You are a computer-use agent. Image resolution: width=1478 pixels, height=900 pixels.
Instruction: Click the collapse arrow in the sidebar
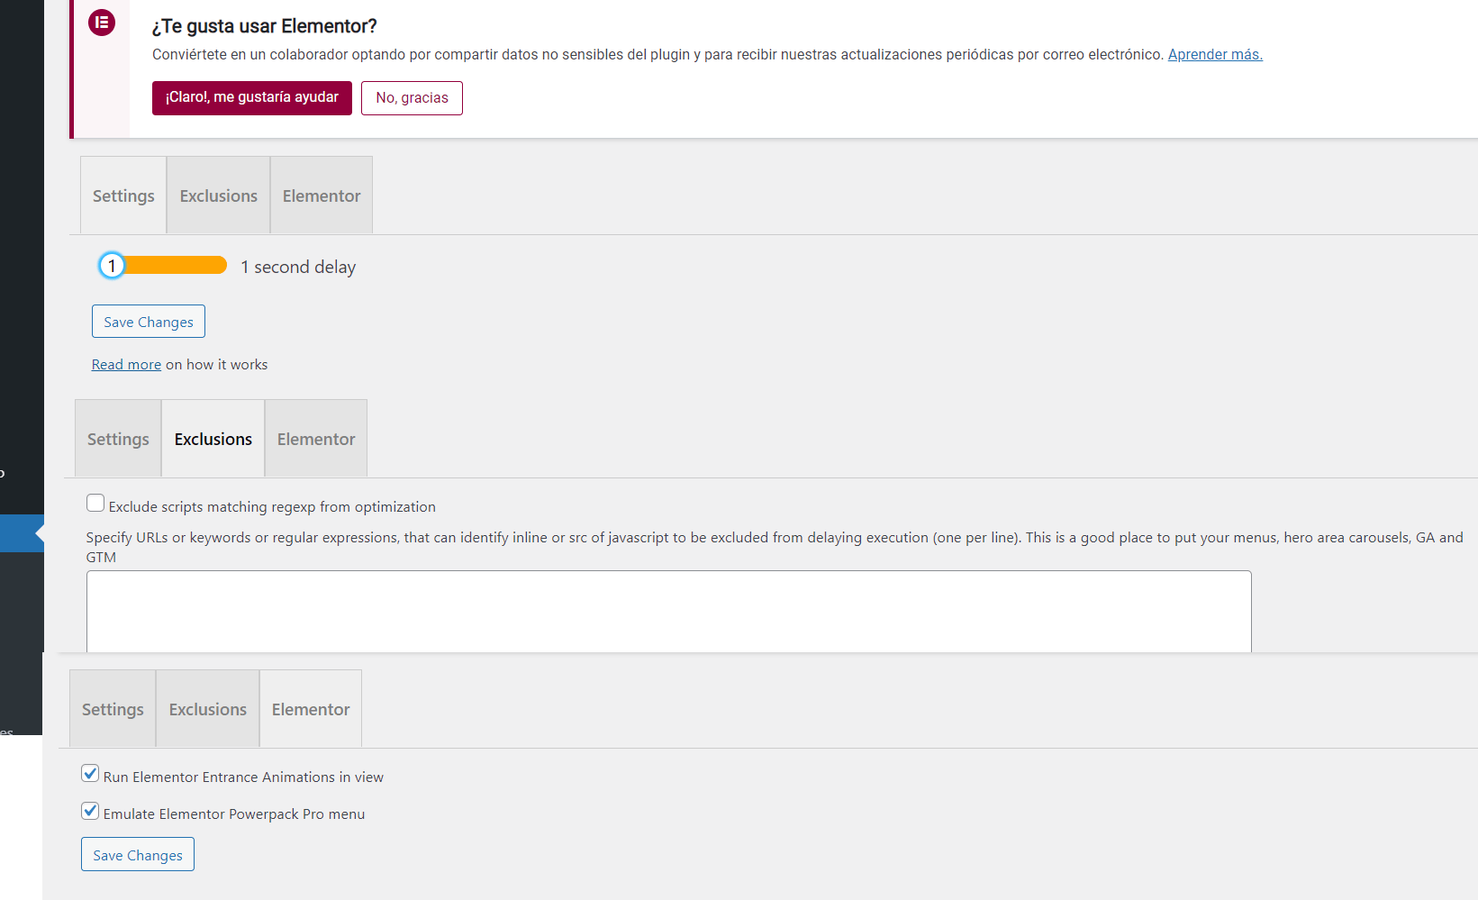tap(39, 533)
